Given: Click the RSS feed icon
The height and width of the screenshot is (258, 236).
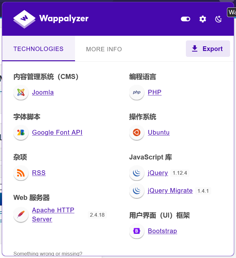Looking at the screenshot, I should (x=21, y=173).
